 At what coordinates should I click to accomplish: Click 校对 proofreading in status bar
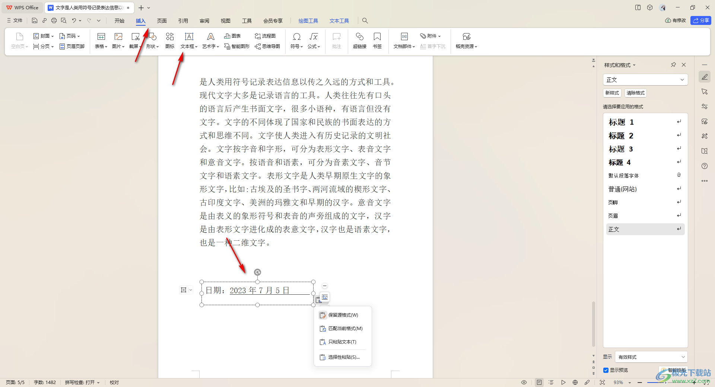[114, 383]
